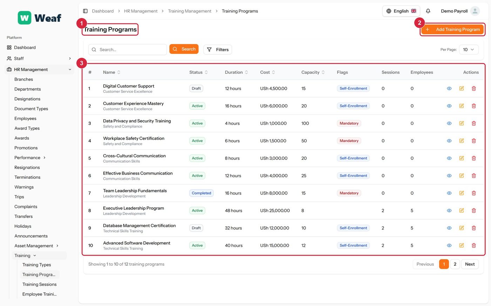Open Departments in the sidebar
Viewport: 491px width, 306px height.
27,89
